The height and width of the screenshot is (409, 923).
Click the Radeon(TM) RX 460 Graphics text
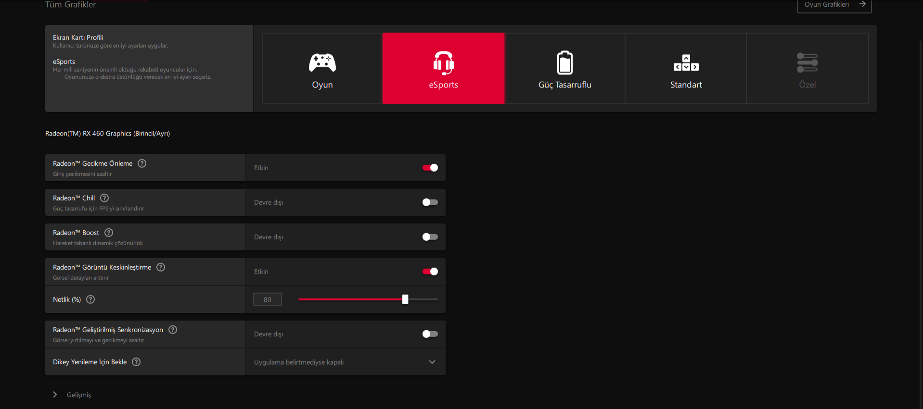coord(107,134)
